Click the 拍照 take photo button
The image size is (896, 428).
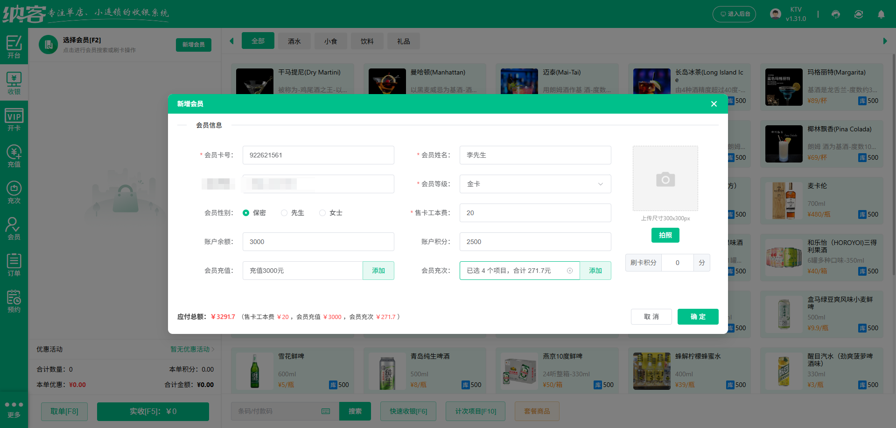(665, 235)
